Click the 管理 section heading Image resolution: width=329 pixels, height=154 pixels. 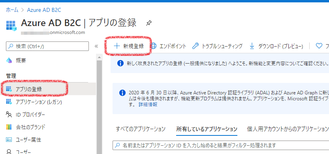pyautogui.click(x=11, y=76)
